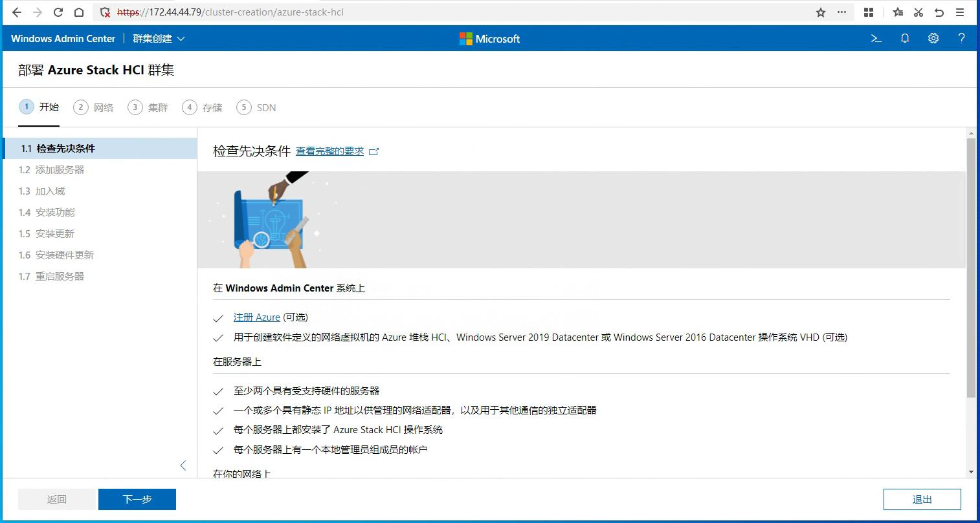
Task: Bookmark this page with the star icon
Action: [821, 12]
